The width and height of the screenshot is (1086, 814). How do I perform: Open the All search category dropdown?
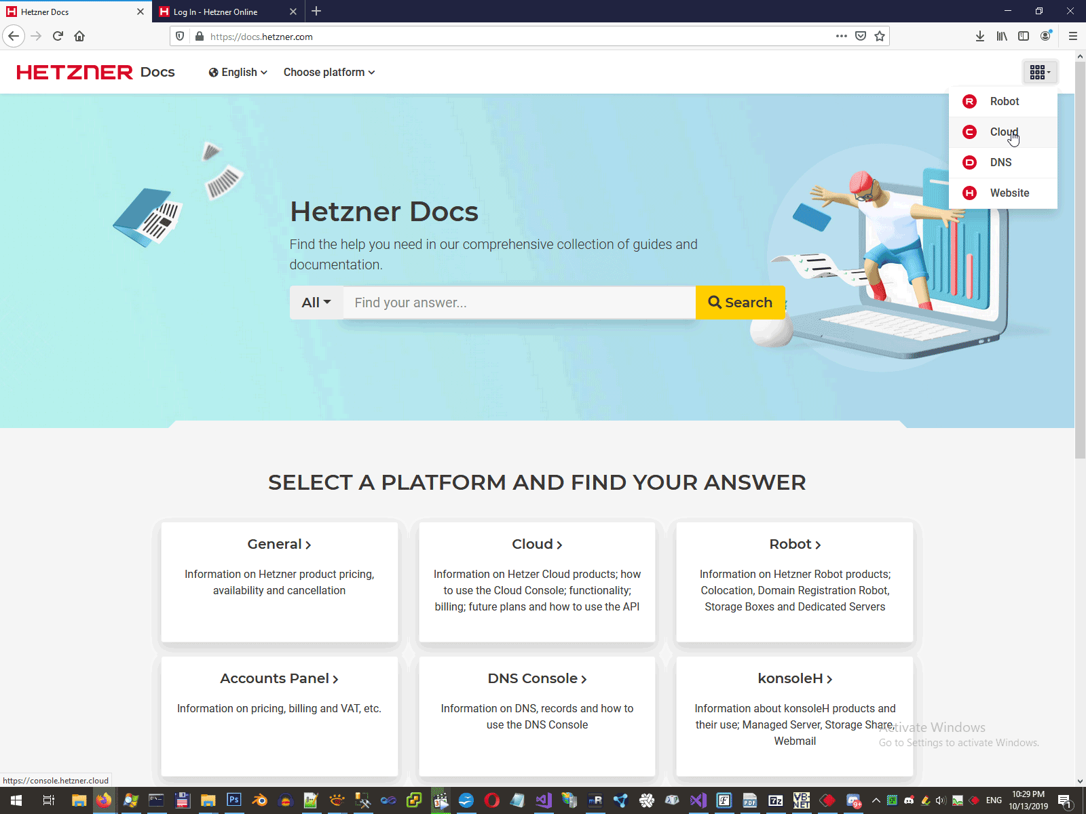pyautogui.click(x=316, y=303)
